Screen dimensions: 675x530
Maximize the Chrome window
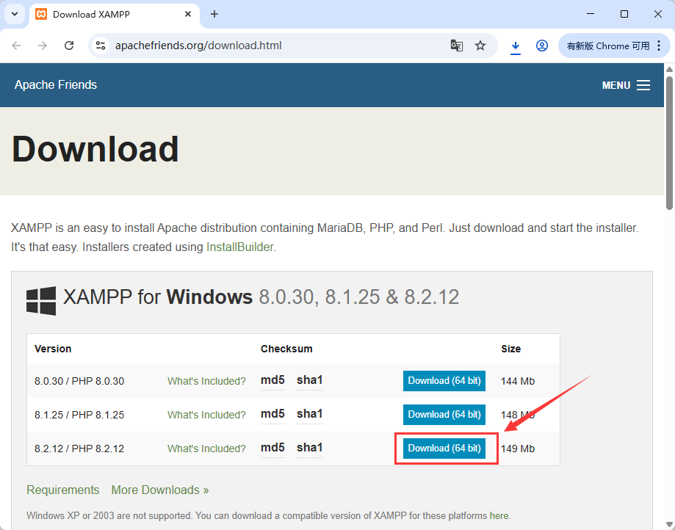tap(624, 14)
